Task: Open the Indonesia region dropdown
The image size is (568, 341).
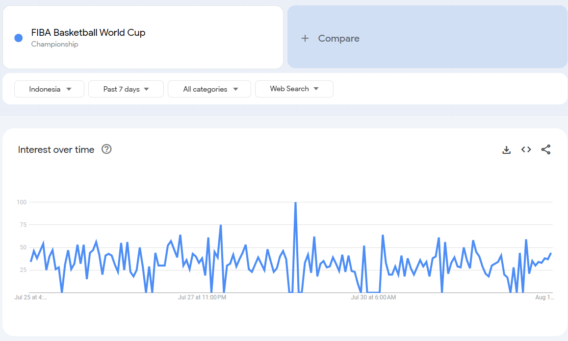Action: (49, 89)
